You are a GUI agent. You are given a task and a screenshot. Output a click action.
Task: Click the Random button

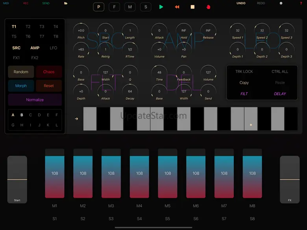click(x=21, y=72)
